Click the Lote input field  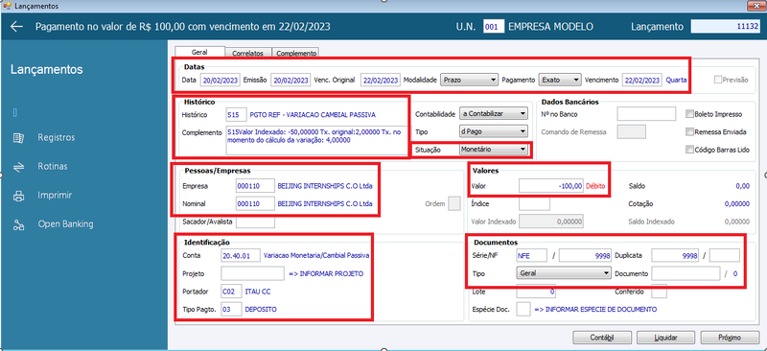[536, 292]
